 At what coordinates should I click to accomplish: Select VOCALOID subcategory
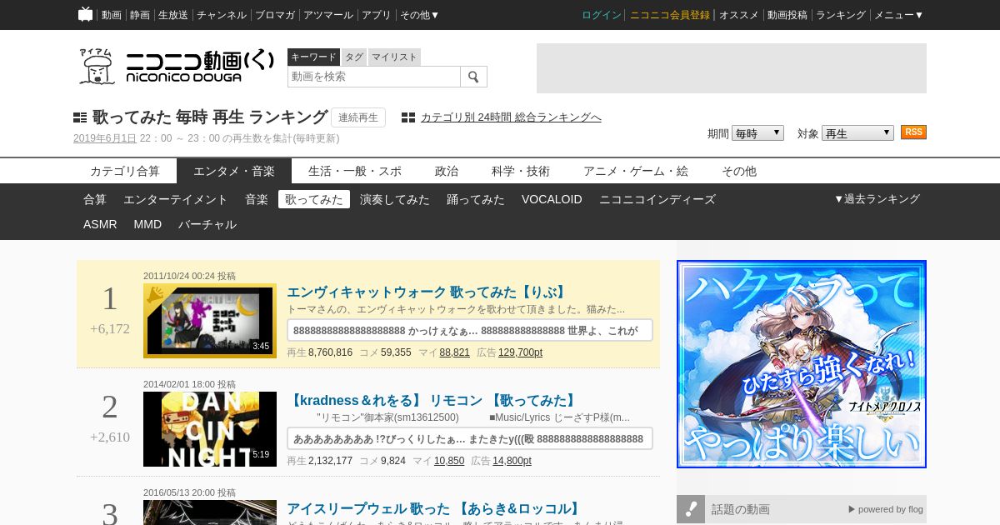click(x=552, y=199)
